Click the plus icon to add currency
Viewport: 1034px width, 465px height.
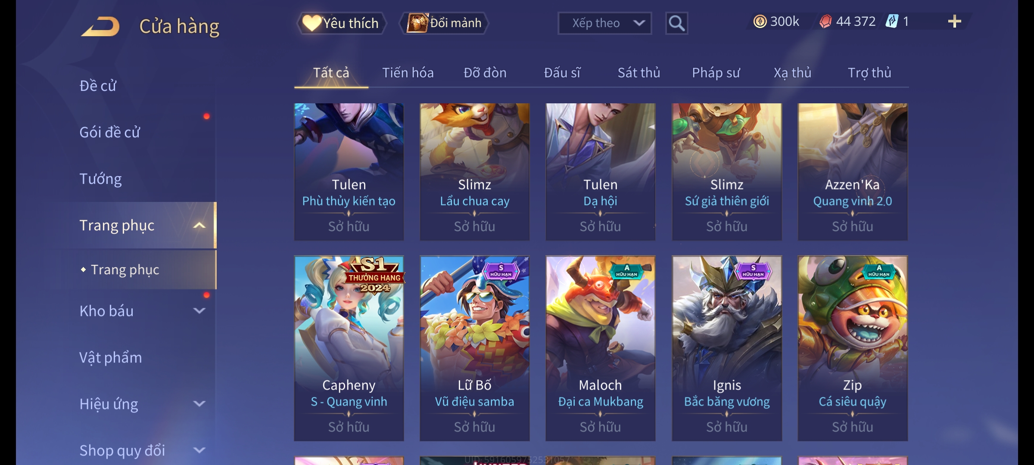[x=954, y=22]
